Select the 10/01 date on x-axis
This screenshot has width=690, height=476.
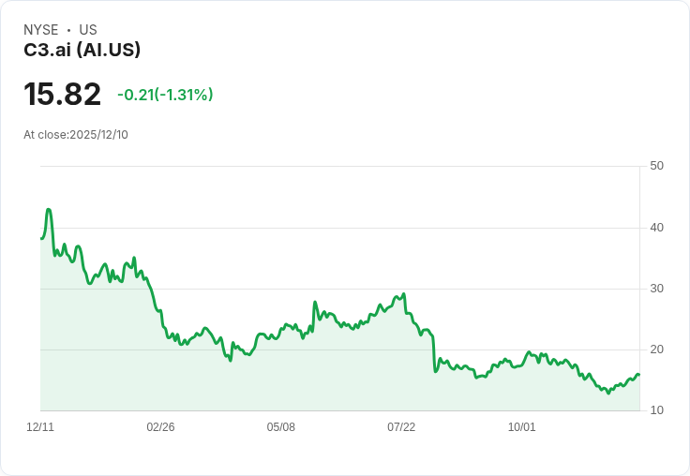pyautogui.click(x=522, y=427)
